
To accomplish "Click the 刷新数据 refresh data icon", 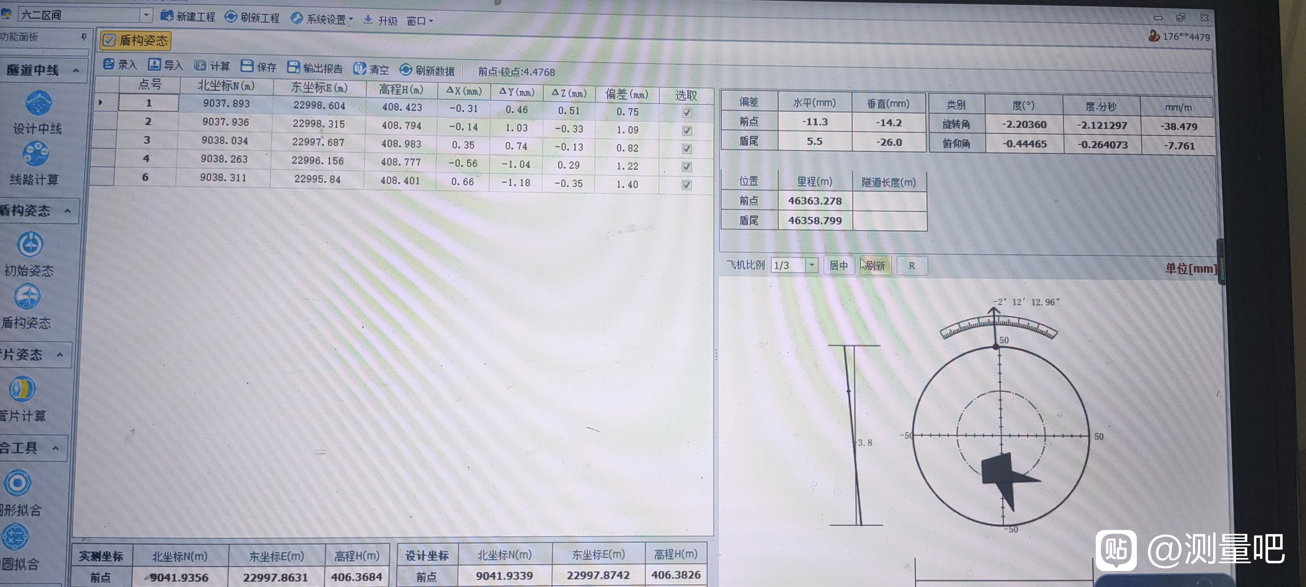I will coord(406,69).
